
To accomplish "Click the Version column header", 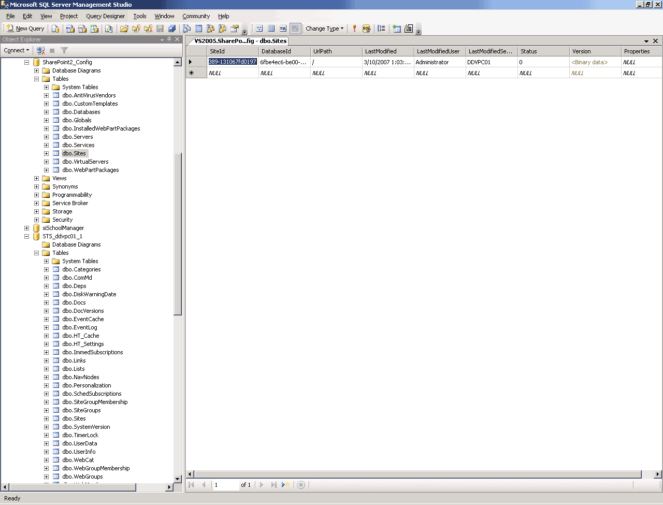I will (595, 51).
